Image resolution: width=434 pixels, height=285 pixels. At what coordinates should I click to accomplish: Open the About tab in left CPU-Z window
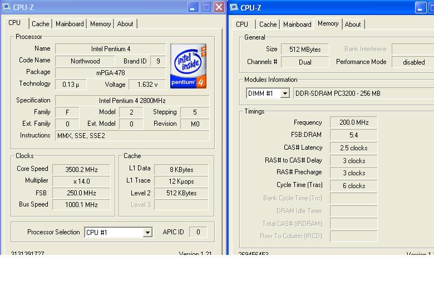[x=125, y=24]
